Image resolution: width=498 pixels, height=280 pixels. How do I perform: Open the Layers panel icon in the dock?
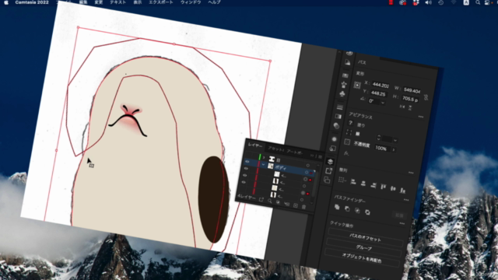click(x=330, y=162)
